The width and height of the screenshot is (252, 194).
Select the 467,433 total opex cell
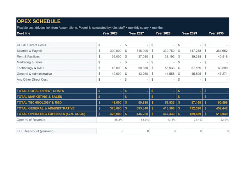coord(163,114)
